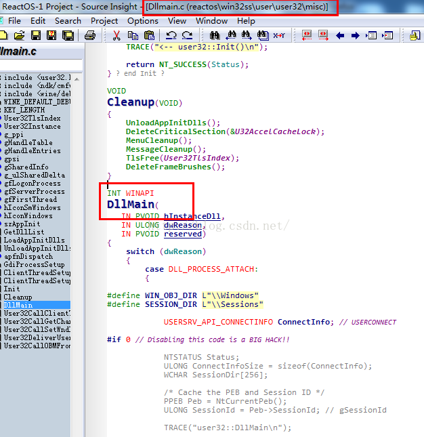This screenshot has width=424, height=437.
Task: Save the current file with the floppy icon
Action: [x=36, y=35]
